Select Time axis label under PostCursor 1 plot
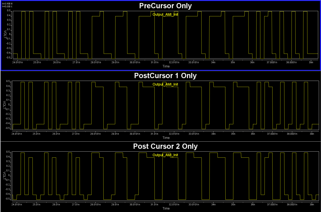 [166, 138]
